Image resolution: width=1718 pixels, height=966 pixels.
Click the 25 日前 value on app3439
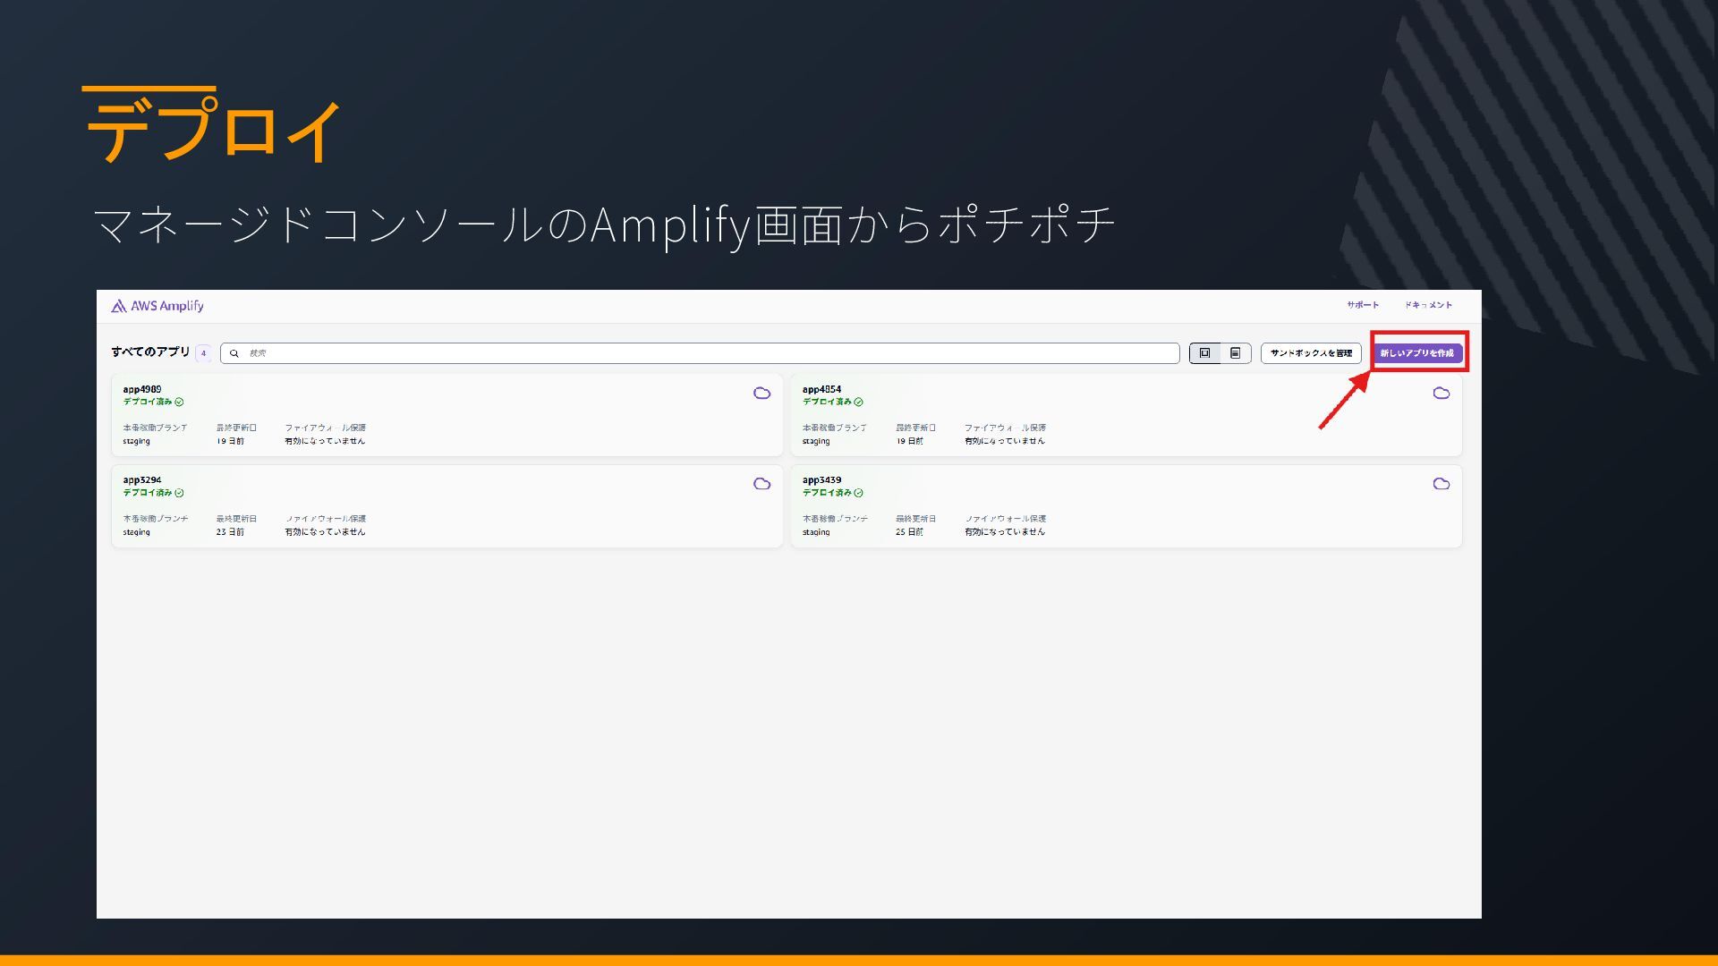click(x=909, y=532)
